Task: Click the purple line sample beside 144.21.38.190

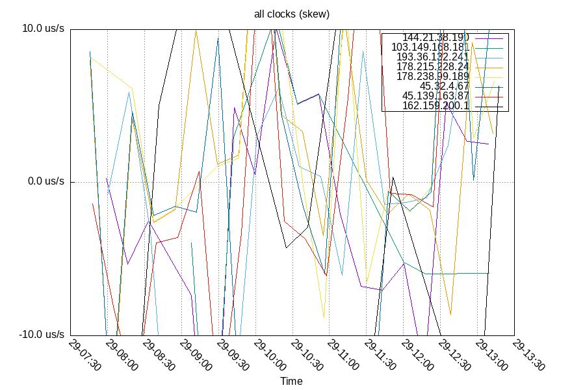Action: [489, 38]
